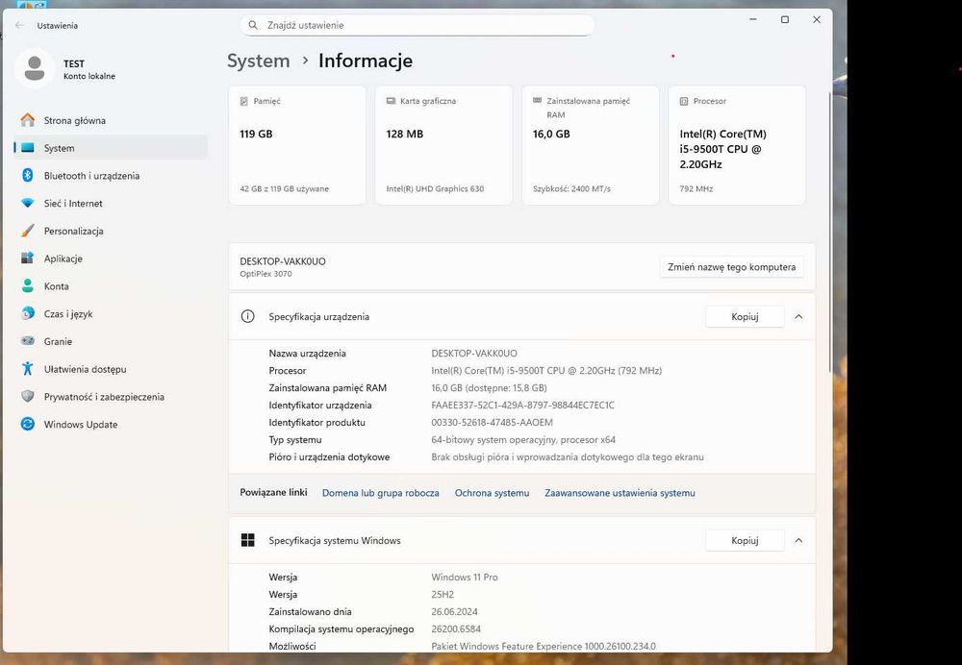Viewport: 962px width, 665px height.
Task: Open the Karta graficzna 128 MB card
Action: [x=443, y=145]
